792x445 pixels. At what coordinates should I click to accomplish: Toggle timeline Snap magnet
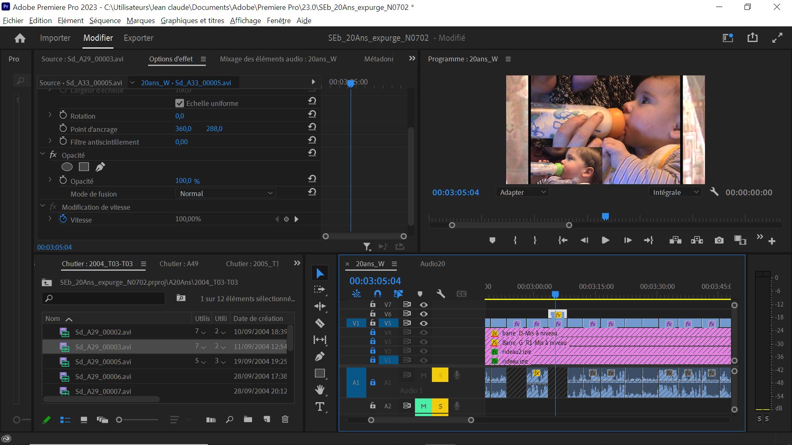(x=377, y=294)
